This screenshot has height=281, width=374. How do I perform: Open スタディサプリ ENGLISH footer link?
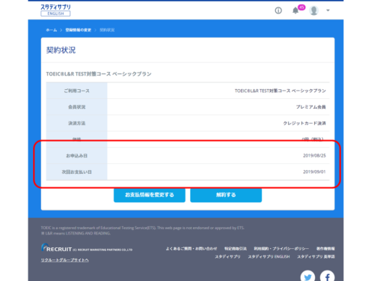pos(269,256)
